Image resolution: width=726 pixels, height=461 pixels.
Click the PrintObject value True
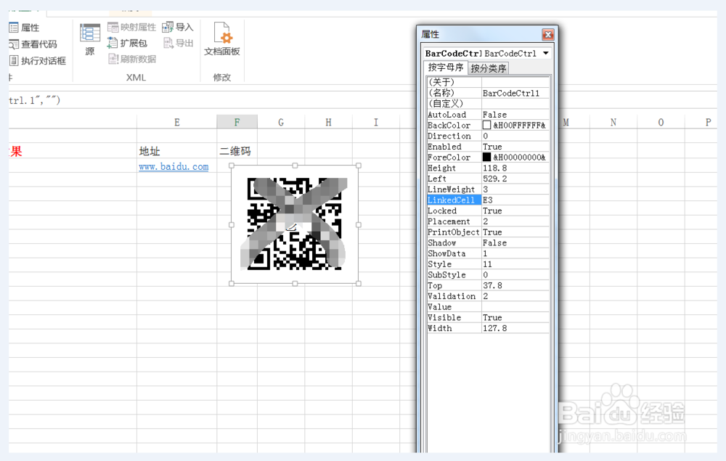click(x=515, y=232)
